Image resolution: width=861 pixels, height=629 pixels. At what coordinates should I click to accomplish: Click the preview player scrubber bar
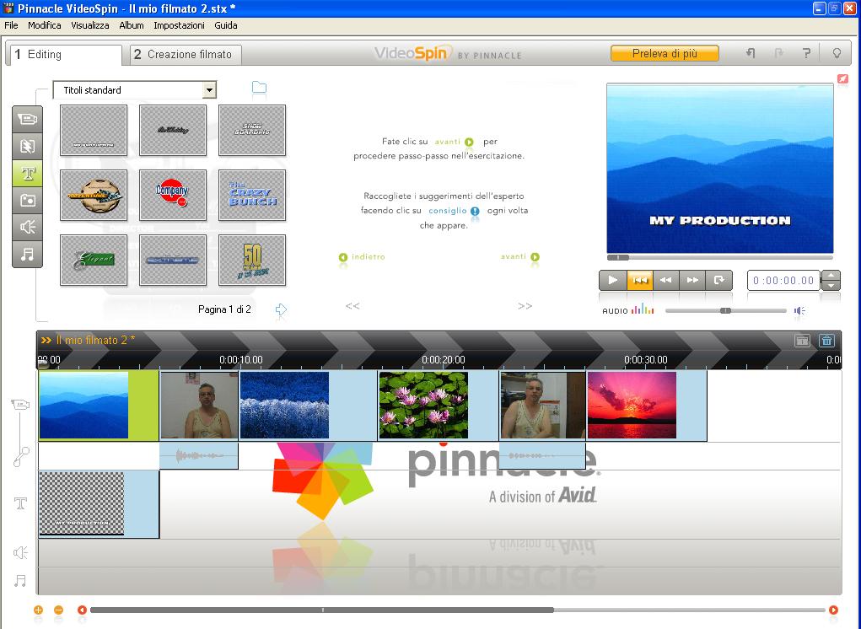click(x=720, y=257)
